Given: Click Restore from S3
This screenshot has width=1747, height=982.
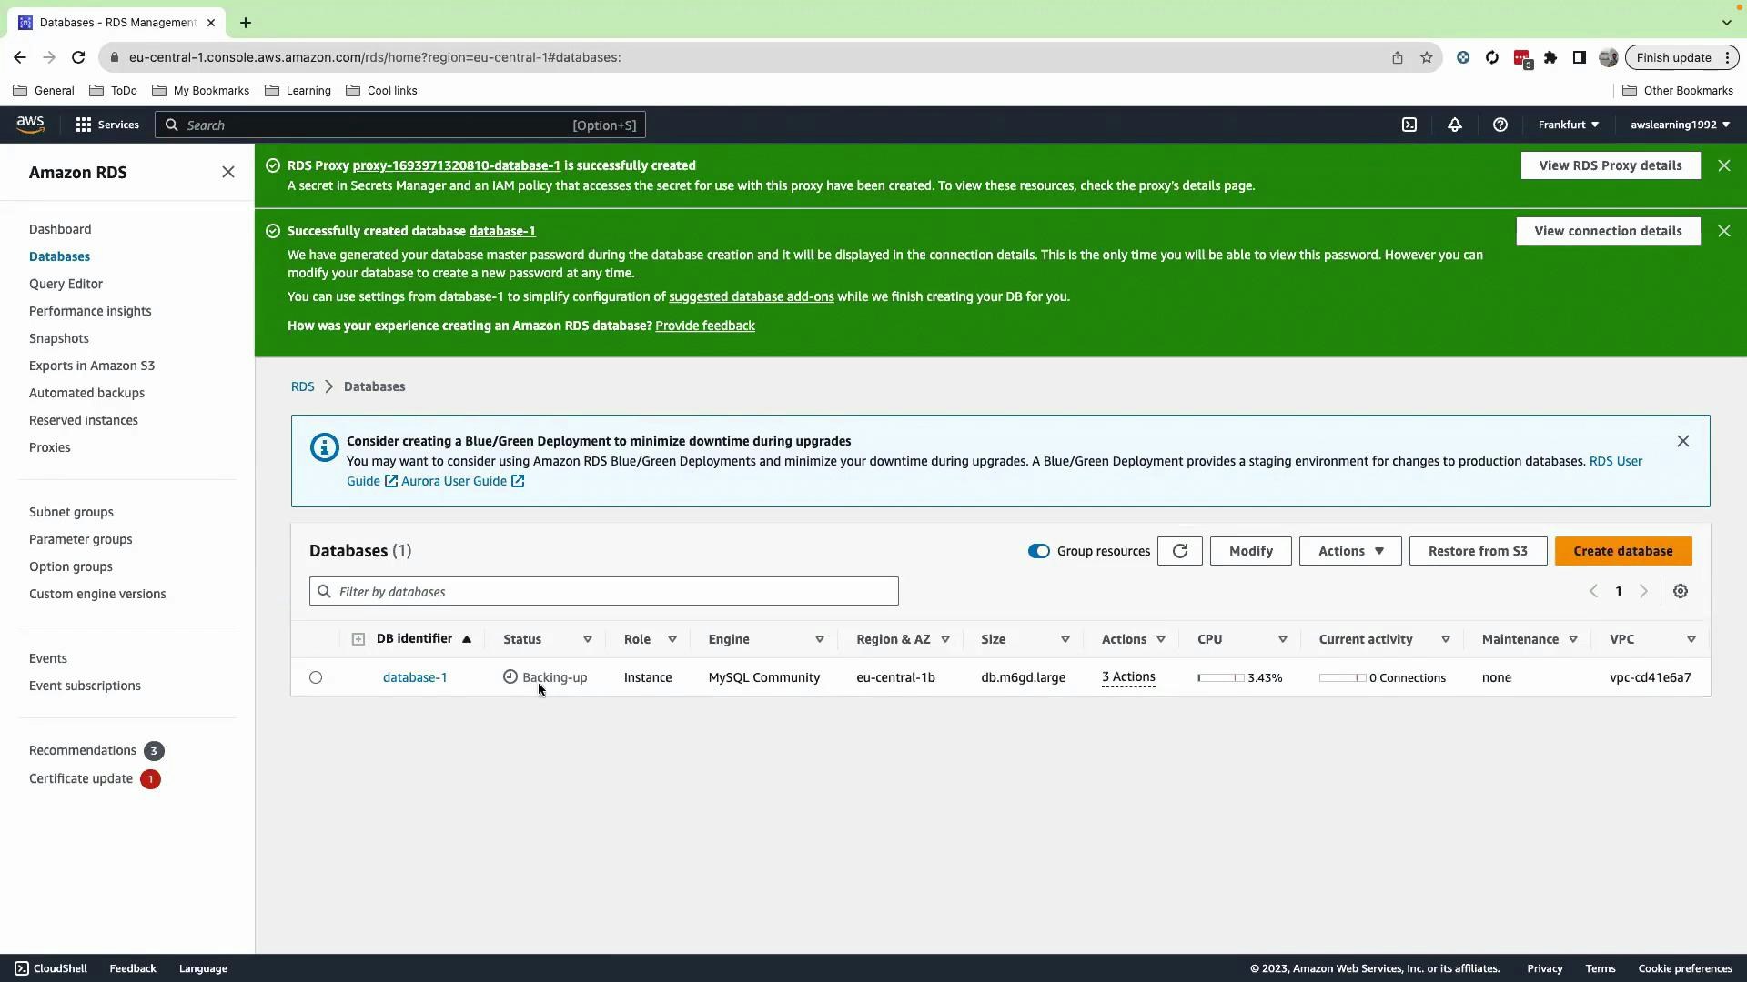Looking at the screenshot, I should point(1478,551).
